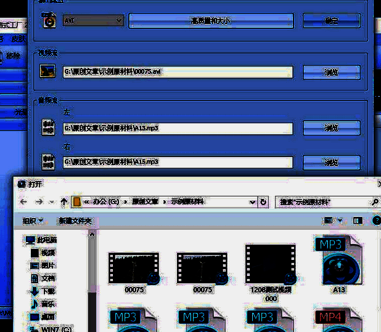381x332 pixels.
Task: Open the Organize menu
Action: click(33, 221)
